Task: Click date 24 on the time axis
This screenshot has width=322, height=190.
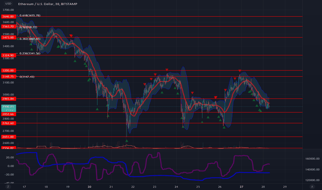Action: 176,187
